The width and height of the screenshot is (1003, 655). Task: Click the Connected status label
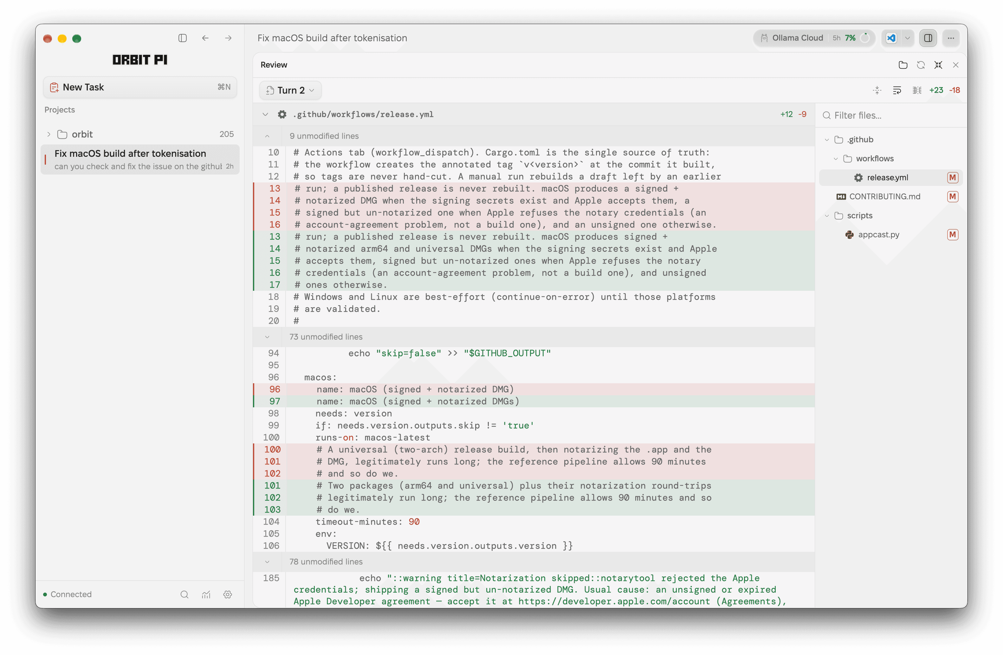tap(71, 595)
